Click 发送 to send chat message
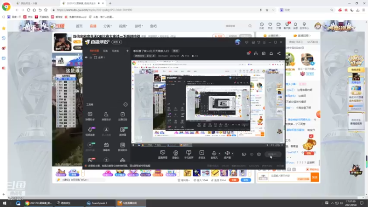The image size is (368, 207). point(315,178)
